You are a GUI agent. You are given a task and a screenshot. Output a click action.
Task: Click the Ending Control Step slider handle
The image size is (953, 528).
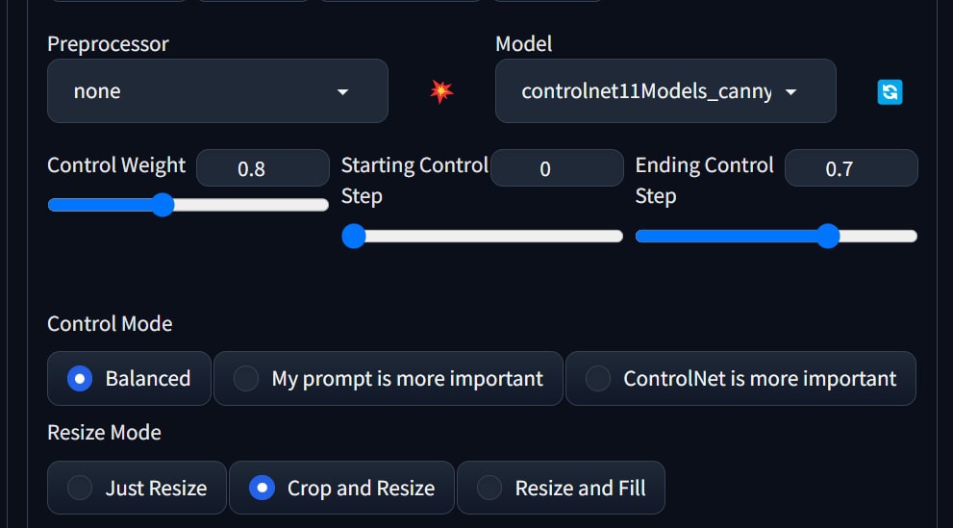pyautogui.click(x=828, y=236)
